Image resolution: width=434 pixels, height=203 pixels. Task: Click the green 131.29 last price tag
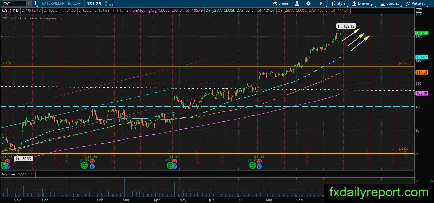tap(422, 33)
